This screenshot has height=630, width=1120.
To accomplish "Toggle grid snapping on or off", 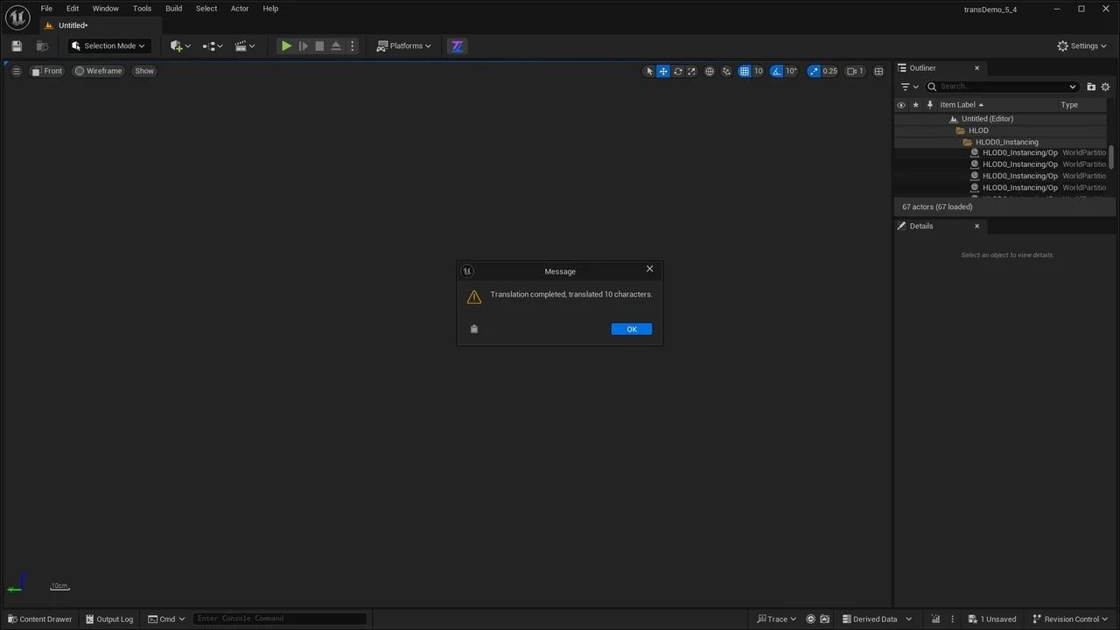I will point(744,72).
